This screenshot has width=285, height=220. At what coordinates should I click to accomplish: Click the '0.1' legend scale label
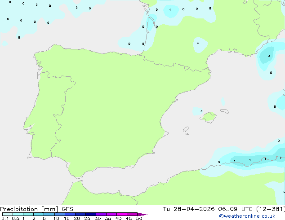(5, 218)
